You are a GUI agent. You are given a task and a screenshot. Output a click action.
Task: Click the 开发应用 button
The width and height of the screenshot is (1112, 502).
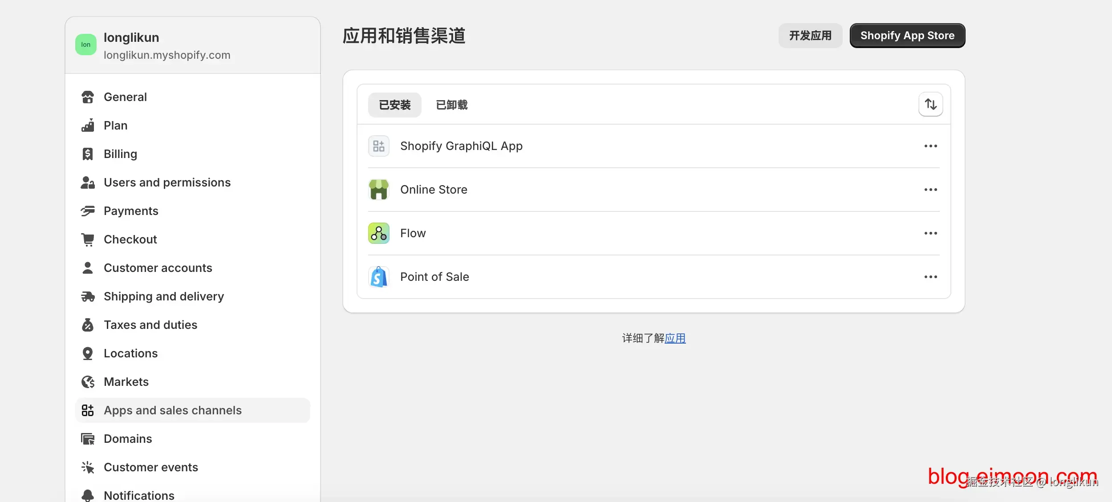810,35
